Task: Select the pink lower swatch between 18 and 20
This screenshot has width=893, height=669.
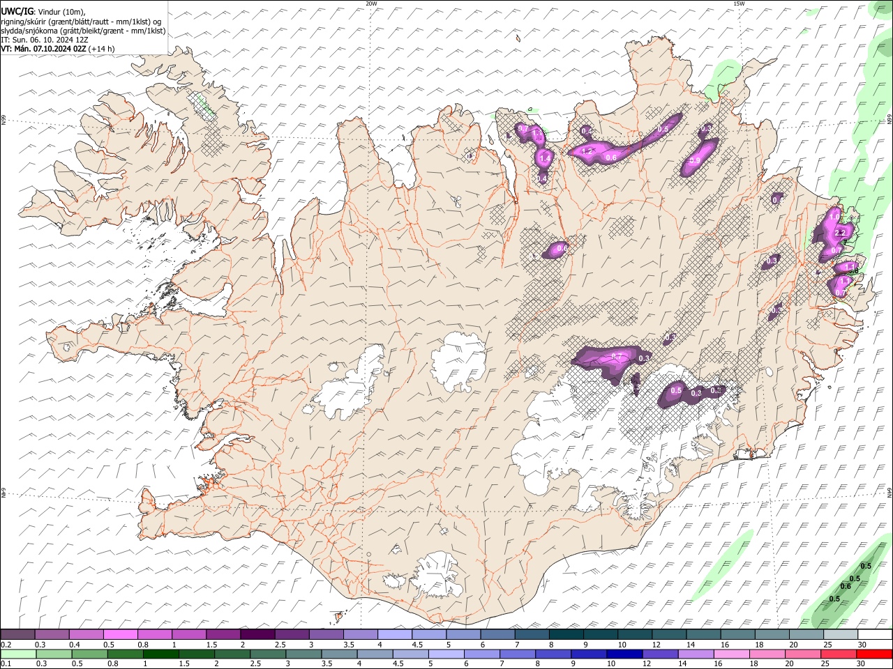Action: [766, 654]
